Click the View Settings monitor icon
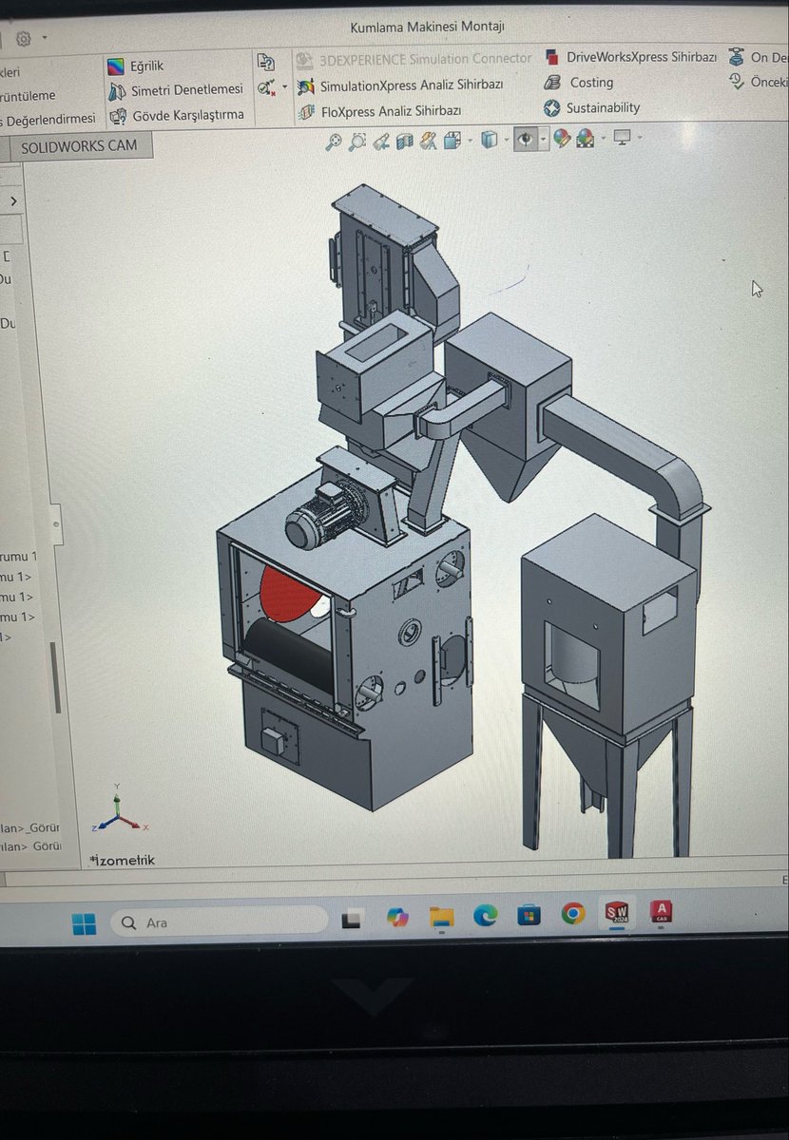The height and width of the screenshot is (1140, 789). (623, 139)
